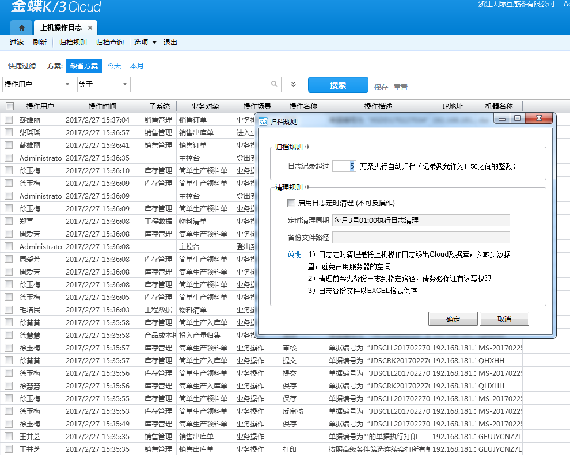Collapse the 归档规则 group expander
Screen dimensions: 570x465
coord(307,147)
